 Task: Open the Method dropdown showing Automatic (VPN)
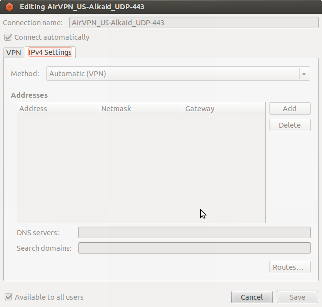click(178, 74)
